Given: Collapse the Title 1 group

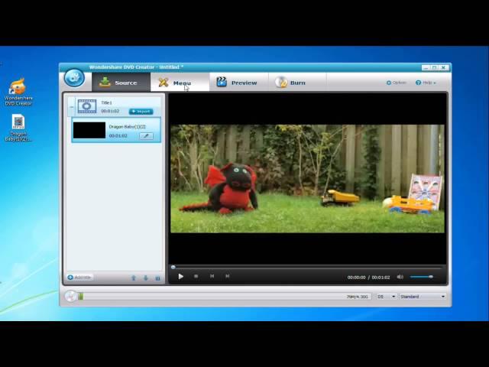Looking at the screenshot, I should point(71,107).
